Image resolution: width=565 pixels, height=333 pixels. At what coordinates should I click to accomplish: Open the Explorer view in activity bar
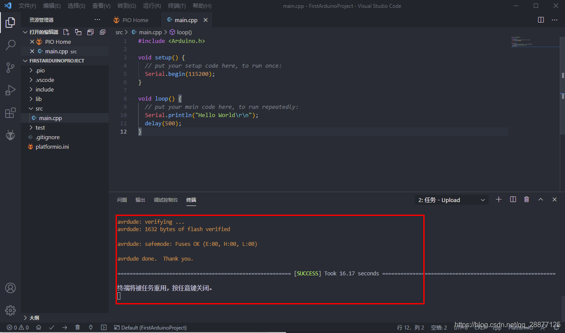click(10, 22)
